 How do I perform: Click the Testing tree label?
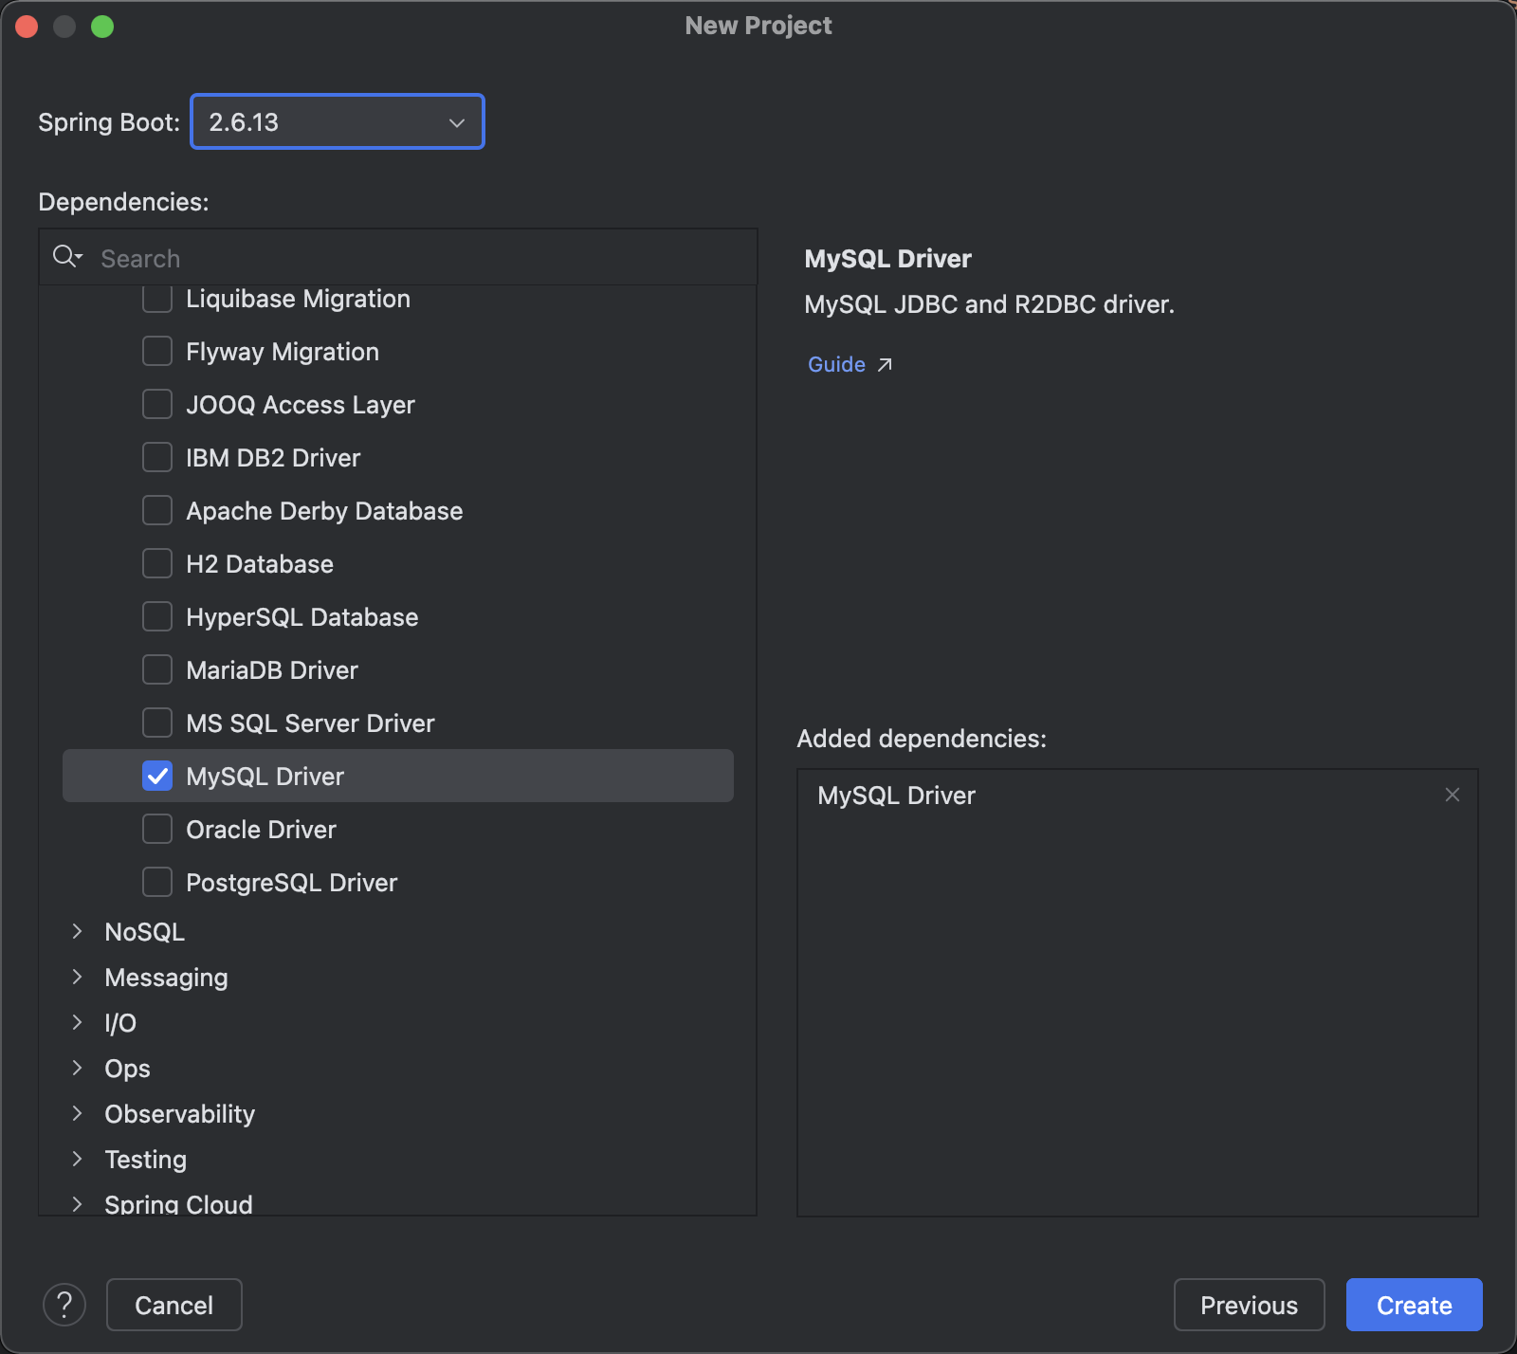click(x=145, y=1160)
